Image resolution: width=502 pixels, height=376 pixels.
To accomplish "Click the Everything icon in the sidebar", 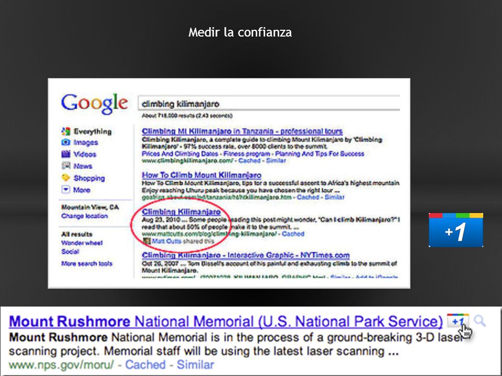I will point(66,131).
